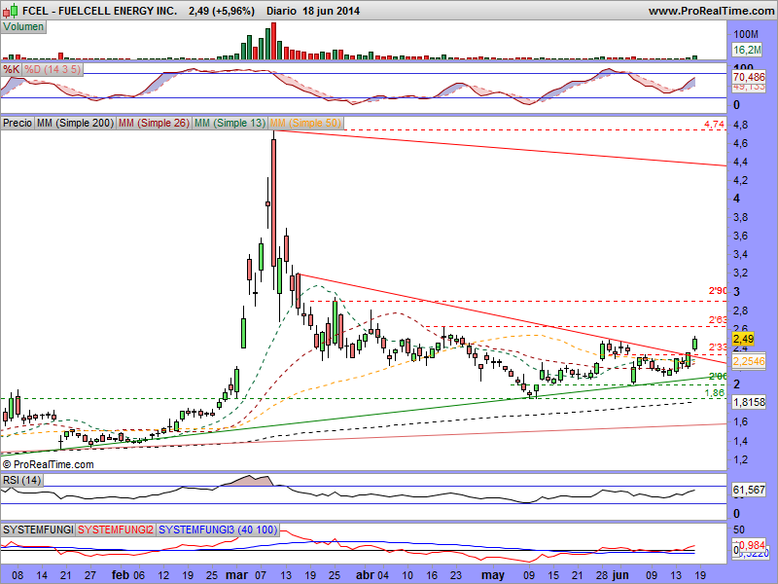Click the 4,8 price axis label
Image resolution: width=778 pixels, height=584 pixels.
click(x=741, y=125)
